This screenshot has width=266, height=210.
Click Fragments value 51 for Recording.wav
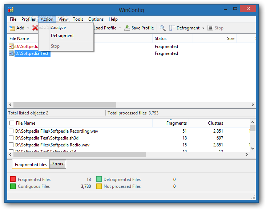click(185, 131)
